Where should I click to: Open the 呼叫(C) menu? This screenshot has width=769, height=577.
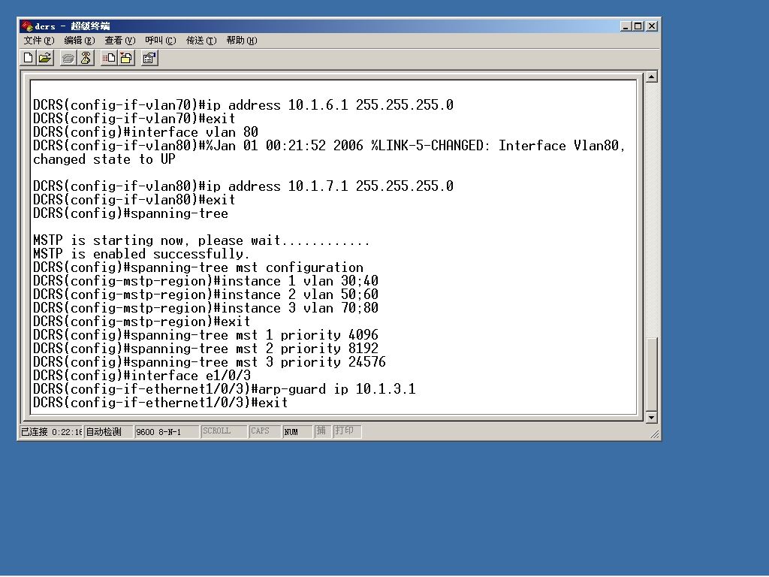[161, 41]
